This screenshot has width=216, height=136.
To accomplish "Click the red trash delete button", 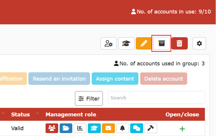I will 179,44.
